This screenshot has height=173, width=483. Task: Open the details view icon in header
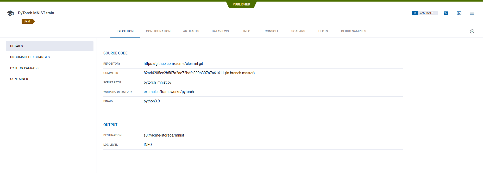coord(446,13)
